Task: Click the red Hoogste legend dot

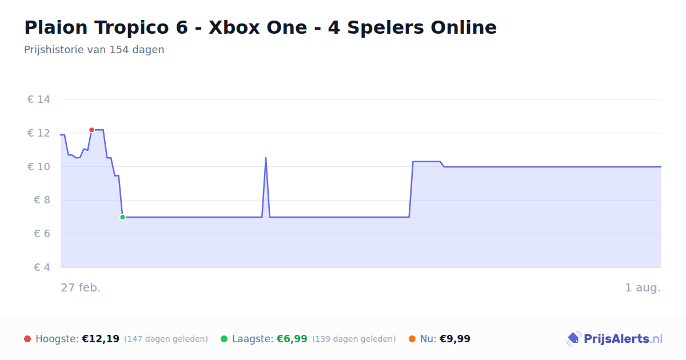Action: 27,339
